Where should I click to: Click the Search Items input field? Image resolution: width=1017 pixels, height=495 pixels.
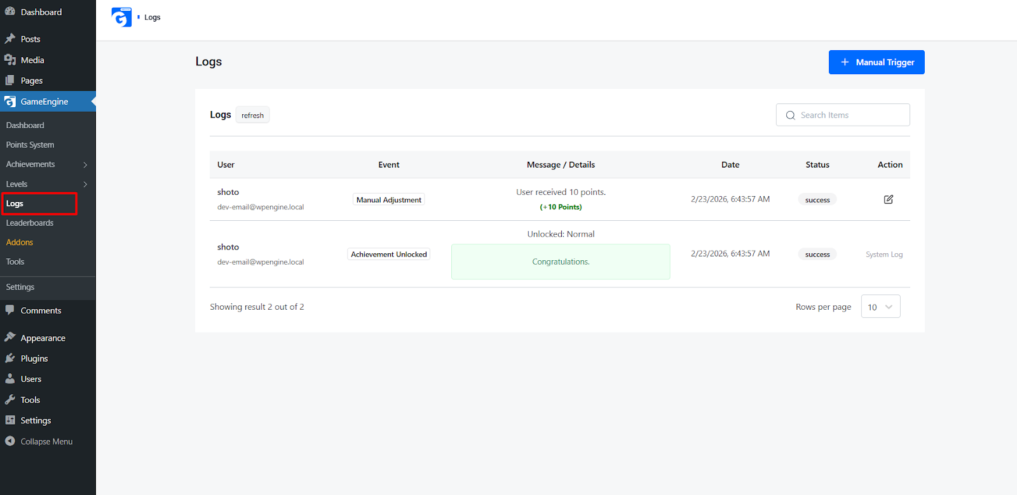[x=843, y=115]
